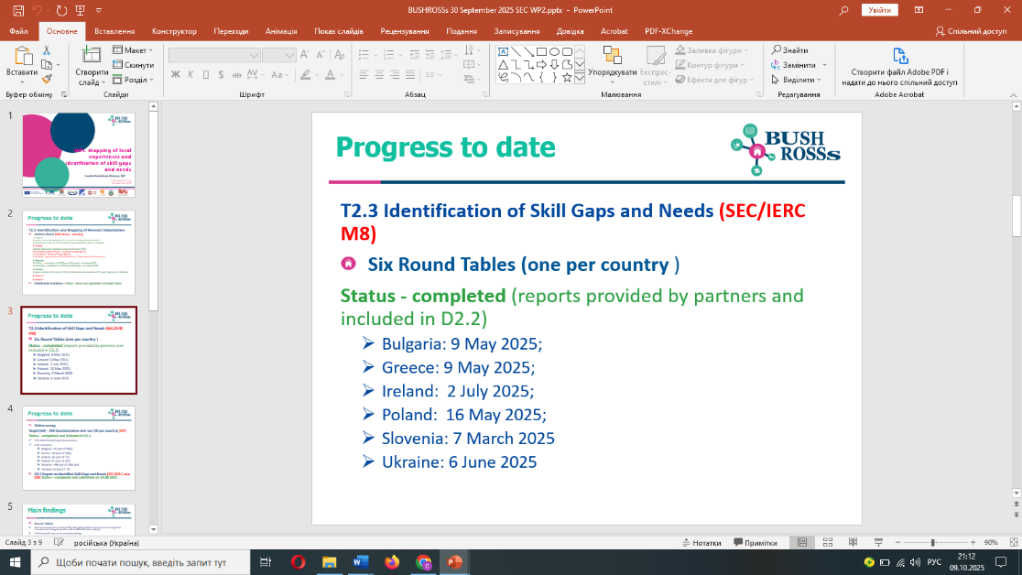The height and width of the screenshot is (575, 1022).
Task: Click the Cut scissors icon
Action: pos(46,50)
